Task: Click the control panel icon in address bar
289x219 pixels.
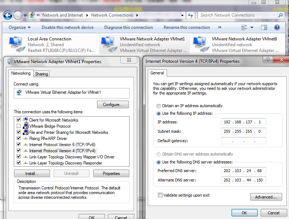Action: 32,15
